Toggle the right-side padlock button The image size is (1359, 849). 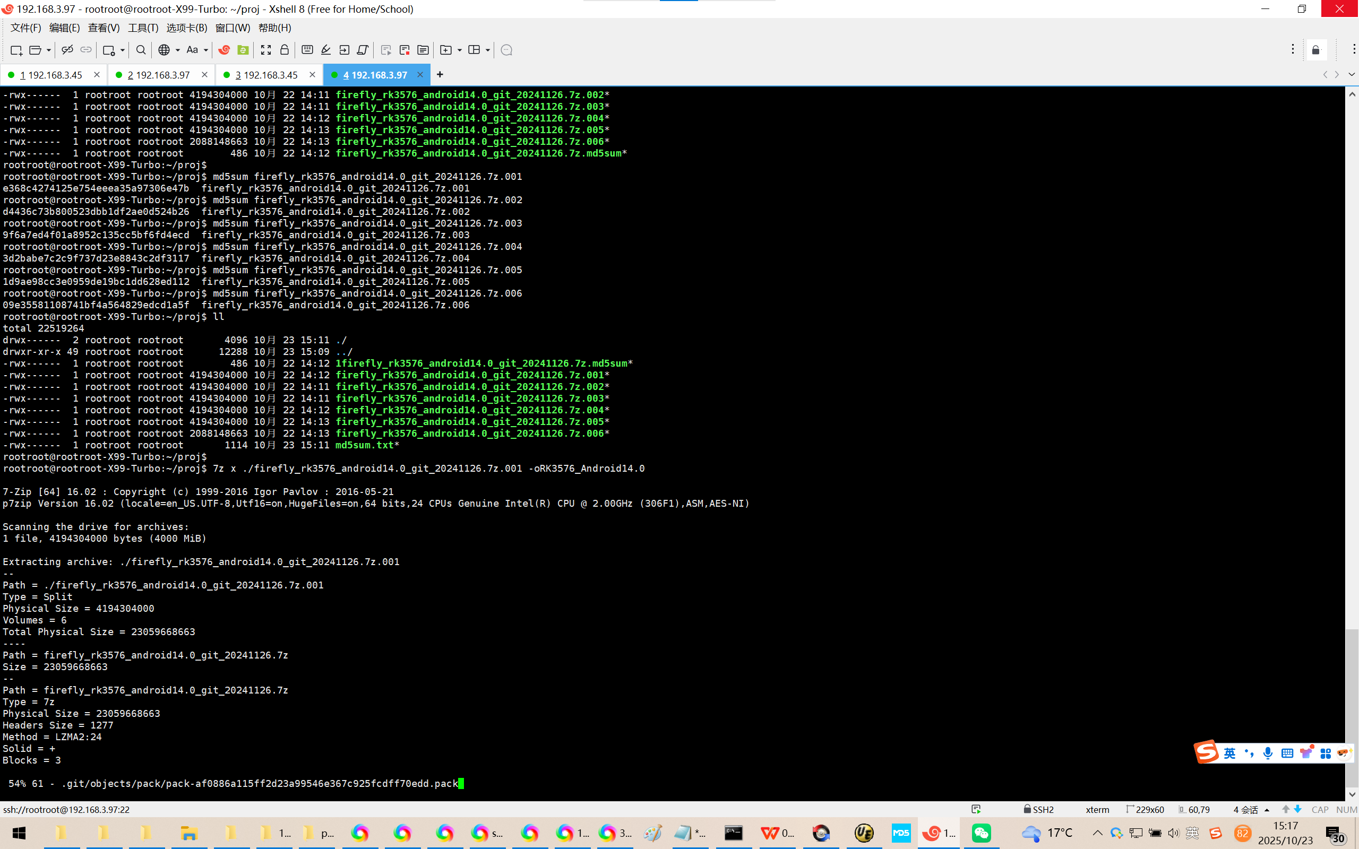coord(1316,50)
